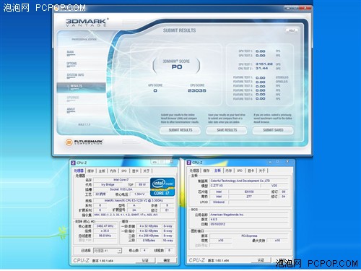
Task: Click the CPU-Z icon in right window title bar
Action: coord(189,163)
